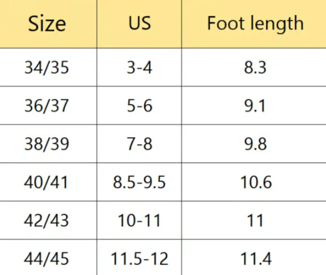Image resolution: width=326 pixels, height=275 pixels.
Task: Select the 44/45 size cell
Action: pyautogui.click(x=48, y=257)
